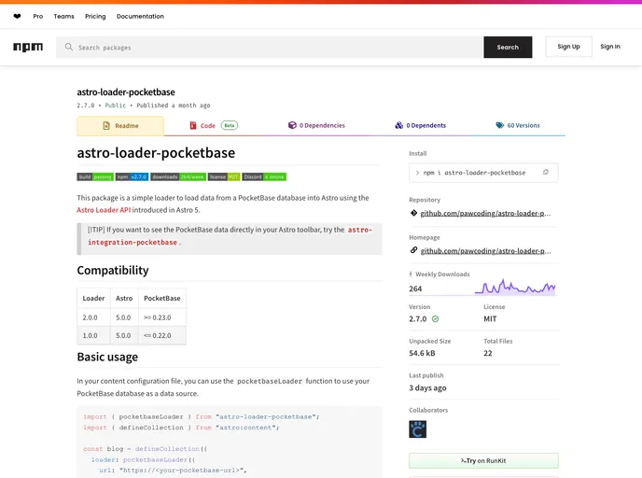Viewport: 642px width, 478px height.
Task: Open the paw collaborator avatar
Action: pos(418,429)
